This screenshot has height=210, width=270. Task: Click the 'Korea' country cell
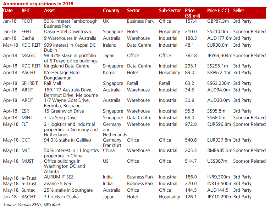pos(109,73)
